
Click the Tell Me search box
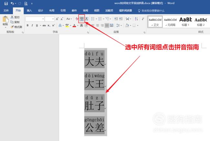click(153, 10)
